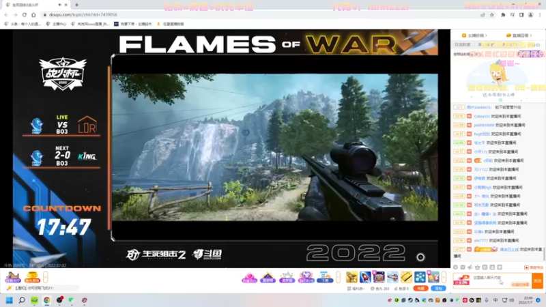Expand the left activity list arrow
Screen dimensions: 546x307
click(x=45, y=277)
